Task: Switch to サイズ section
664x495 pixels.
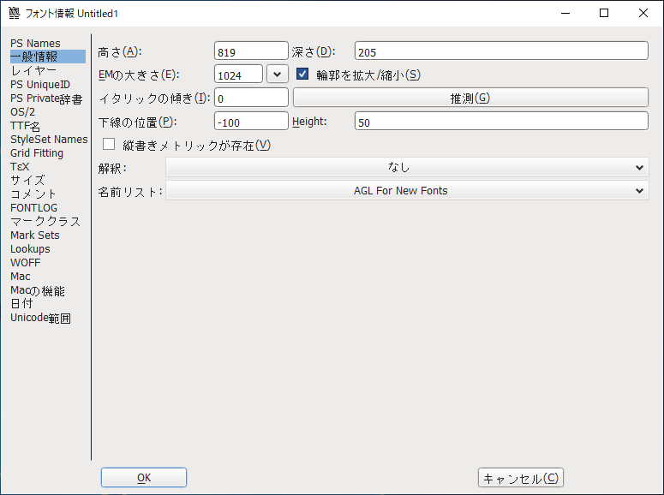Action: coord(27,181)
